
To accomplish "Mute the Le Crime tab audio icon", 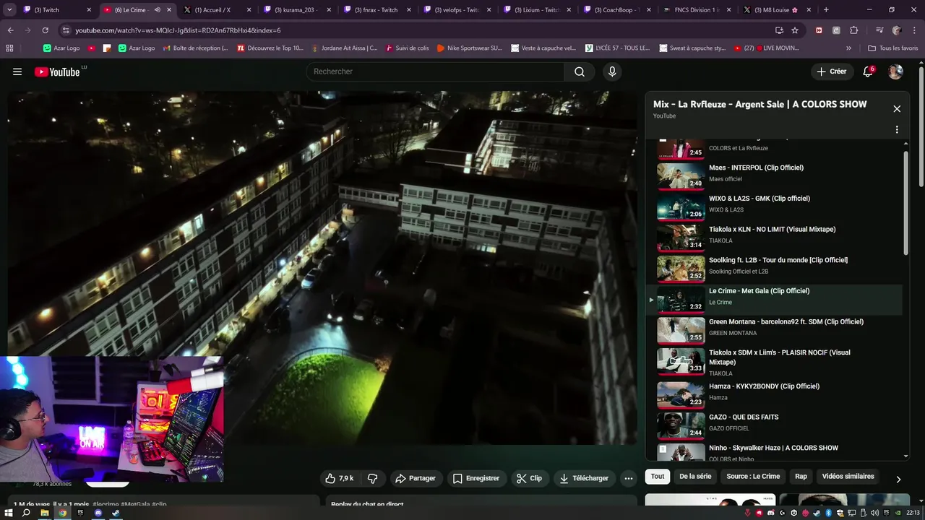I will pos(157,10).
